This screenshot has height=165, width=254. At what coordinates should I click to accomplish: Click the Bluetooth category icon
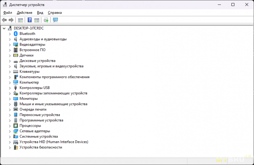16,34
